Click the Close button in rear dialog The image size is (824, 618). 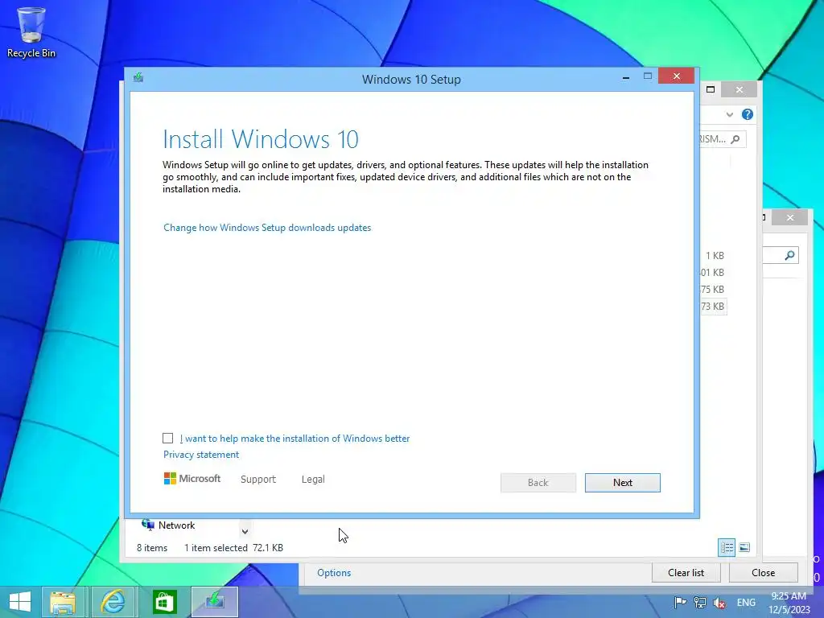tap(763, 573)
